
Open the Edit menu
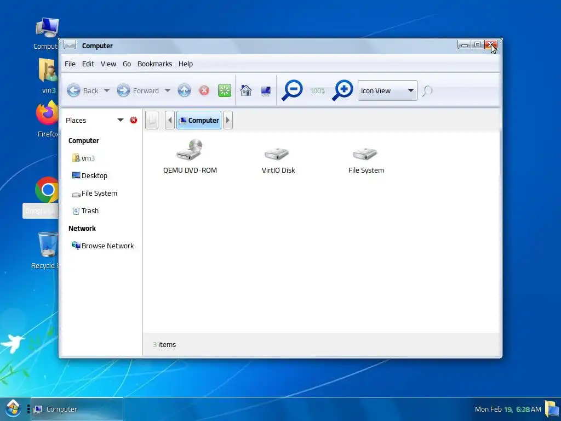click(x=88, y=64)
